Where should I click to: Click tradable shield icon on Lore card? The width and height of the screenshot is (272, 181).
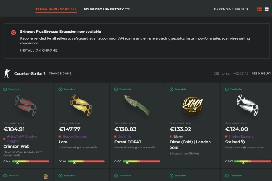(61, 90)
